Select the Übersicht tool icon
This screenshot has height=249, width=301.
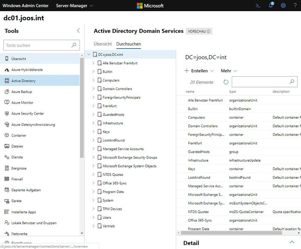(x=7, y=59)
